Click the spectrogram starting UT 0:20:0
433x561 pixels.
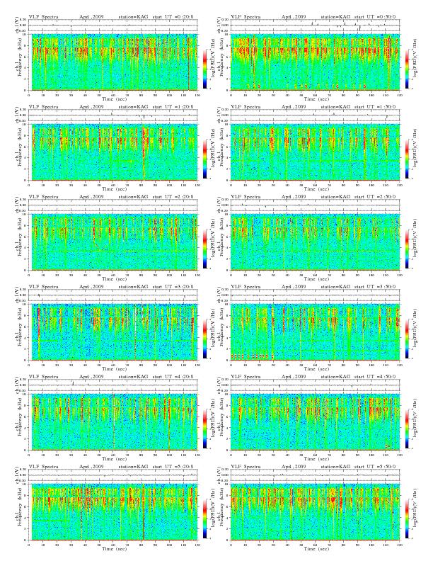[113, 62]
